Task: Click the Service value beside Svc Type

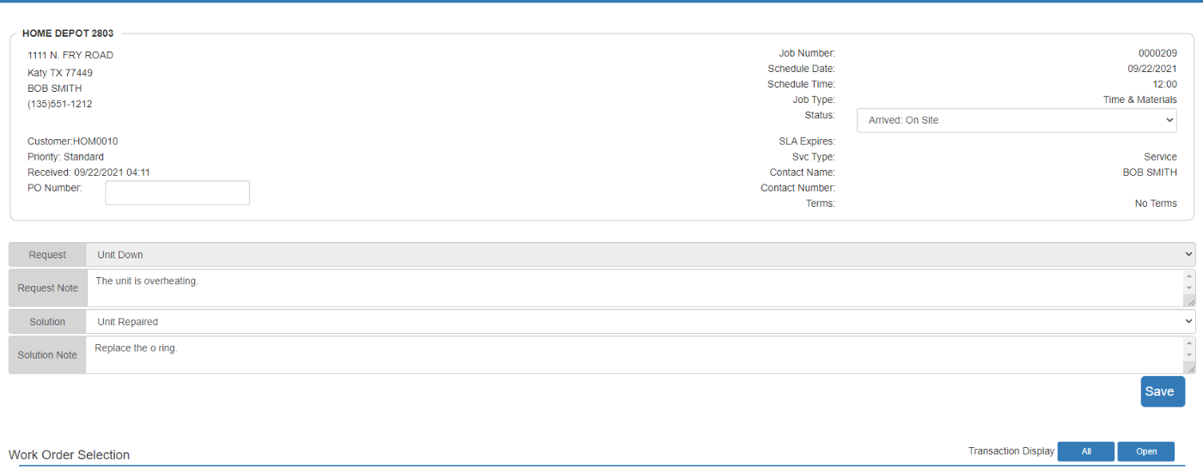Action: tap(1161, 157)
